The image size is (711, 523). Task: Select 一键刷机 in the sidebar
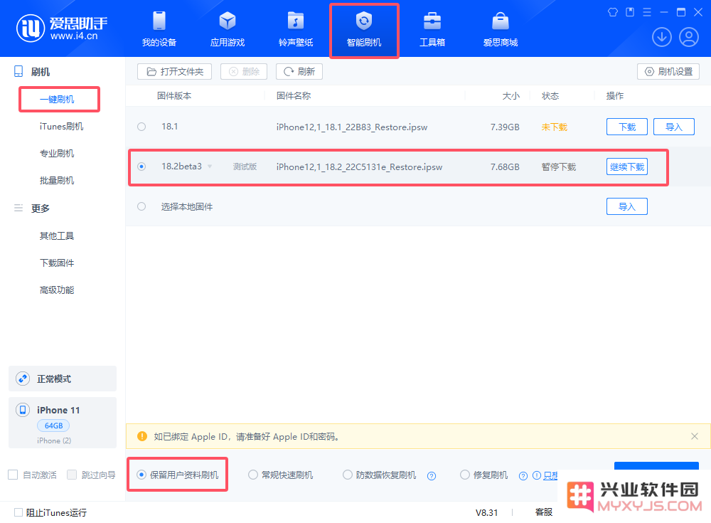coord(57,100)
